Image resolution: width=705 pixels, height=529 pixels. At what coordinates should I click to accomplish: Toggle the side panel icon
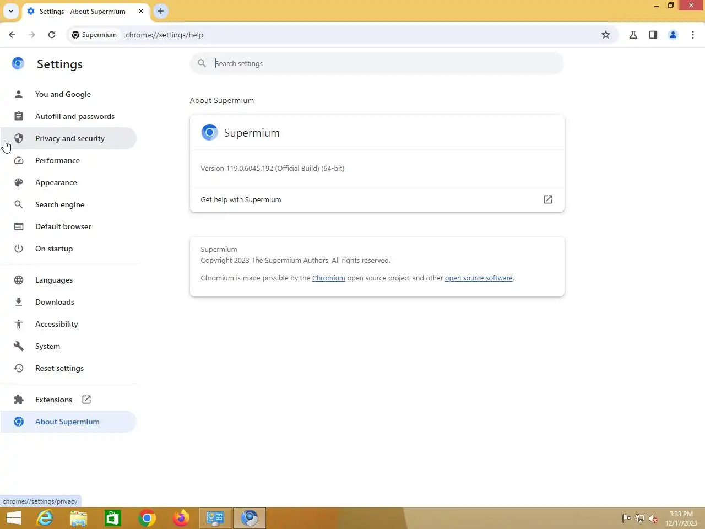pos(653,35)
